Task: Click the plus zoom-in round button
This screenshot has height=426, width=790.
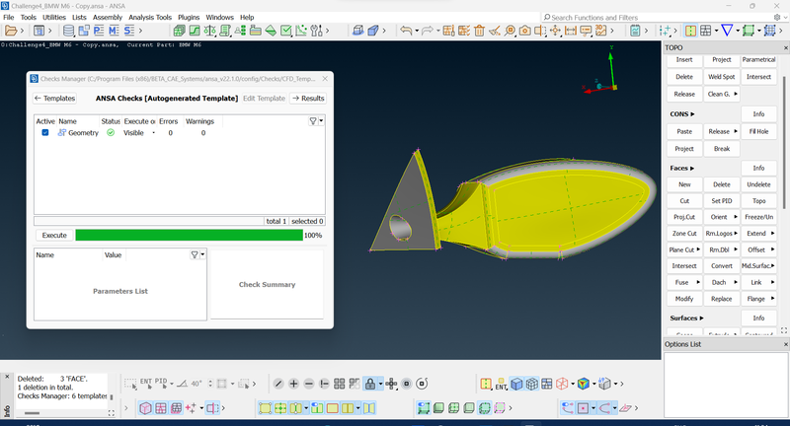Action: tap(293, 384)
